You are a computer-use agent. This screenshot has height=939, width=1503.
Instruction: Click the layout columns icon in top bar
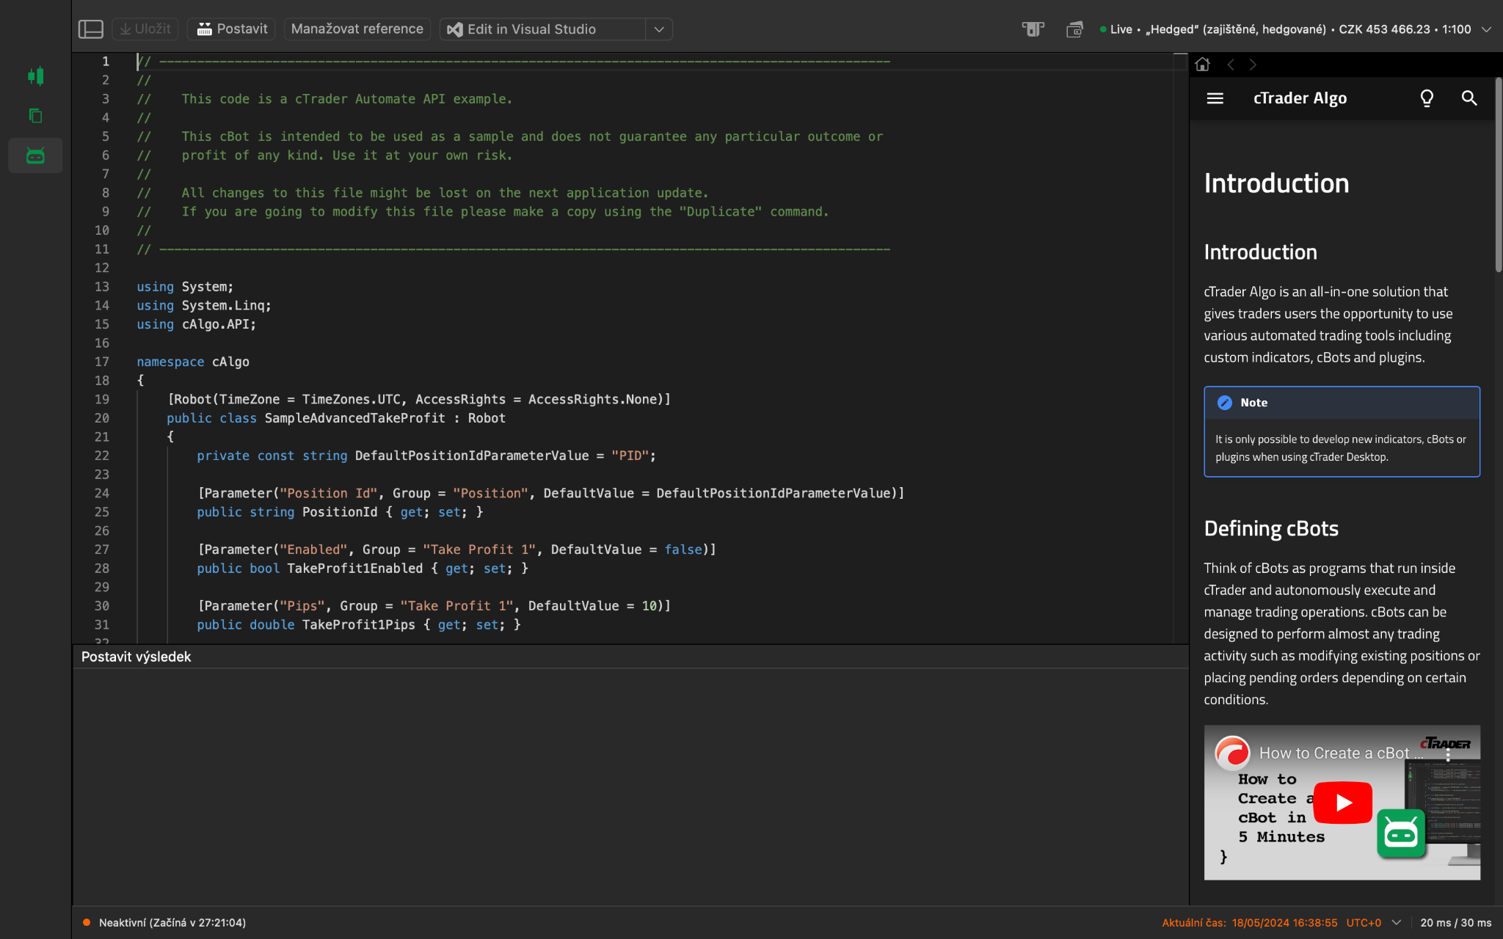(1033, 29)
